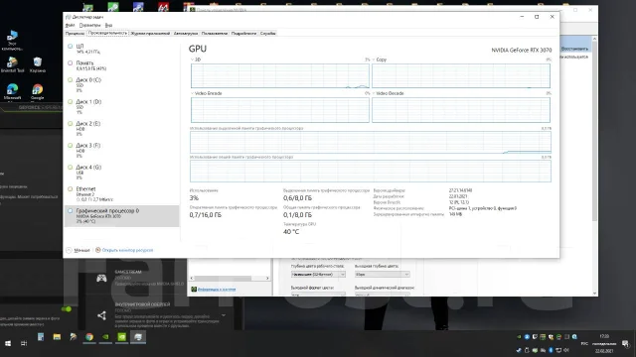
Task: Open the Google Chrome desktop shortcut
Action: pyautogui.click(x=38, y=92)
